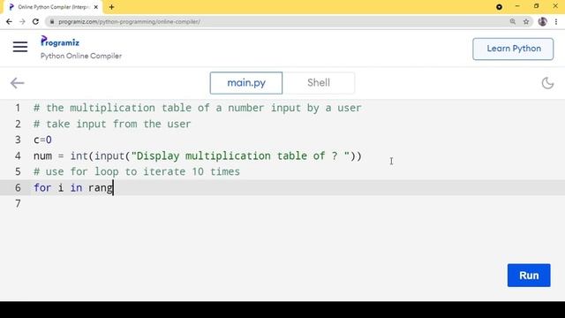This screenshot has width=565, height=318.
Task: Click the Programiz logo
Action: pyautogui.click(x=60, y=42)
